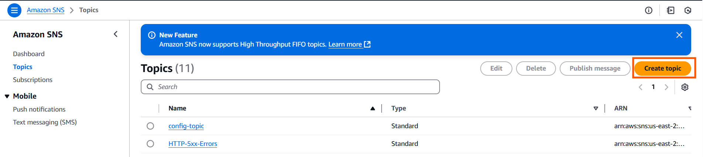Select Topics in the sidebar
703x157 pixels.
click(23, 67)
